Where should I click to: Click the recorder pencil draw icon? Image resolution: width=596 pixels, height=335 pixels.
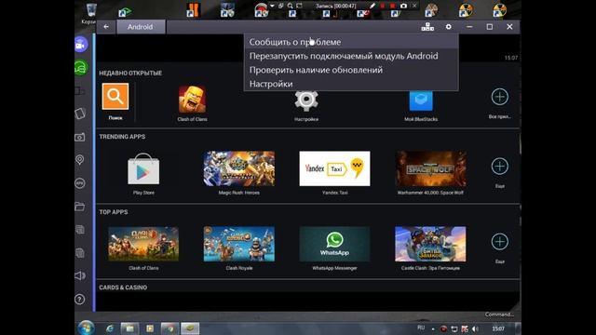click(x=372, y=6)
